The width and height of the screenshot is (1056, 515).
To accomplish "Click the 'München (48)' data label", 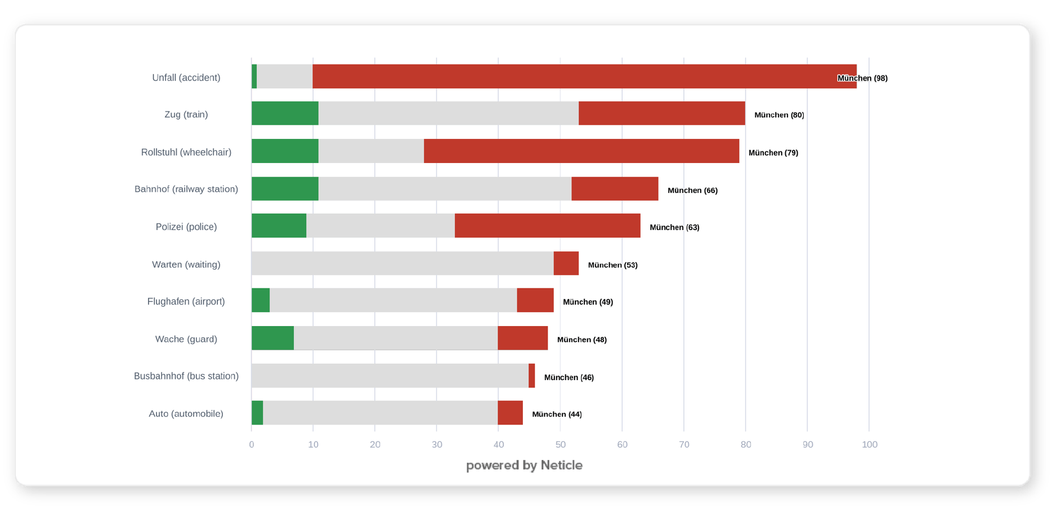I will pos(581,340).
